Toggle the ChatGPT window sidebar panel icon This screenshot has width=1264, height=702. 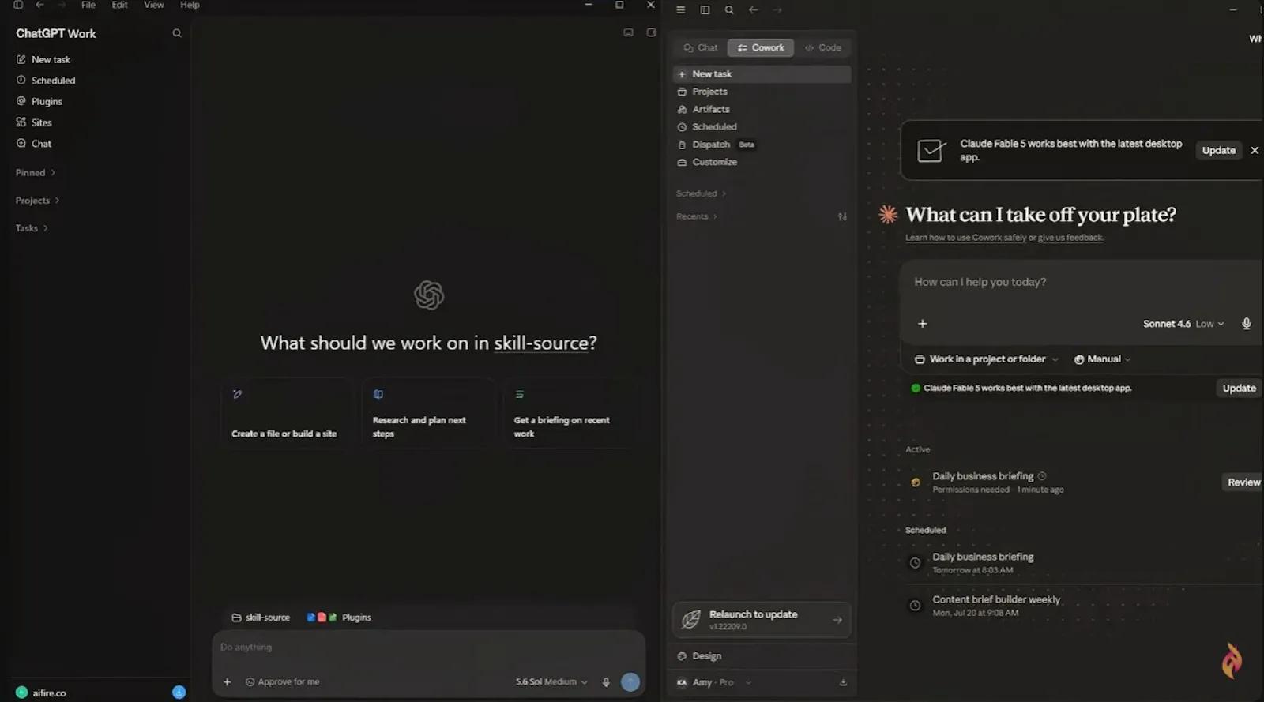pyautogui.click(x=18, y=5)
